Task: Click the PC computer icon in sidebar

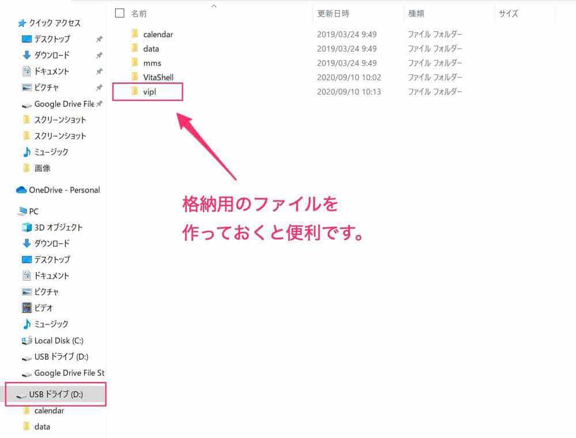Action: 22,212
